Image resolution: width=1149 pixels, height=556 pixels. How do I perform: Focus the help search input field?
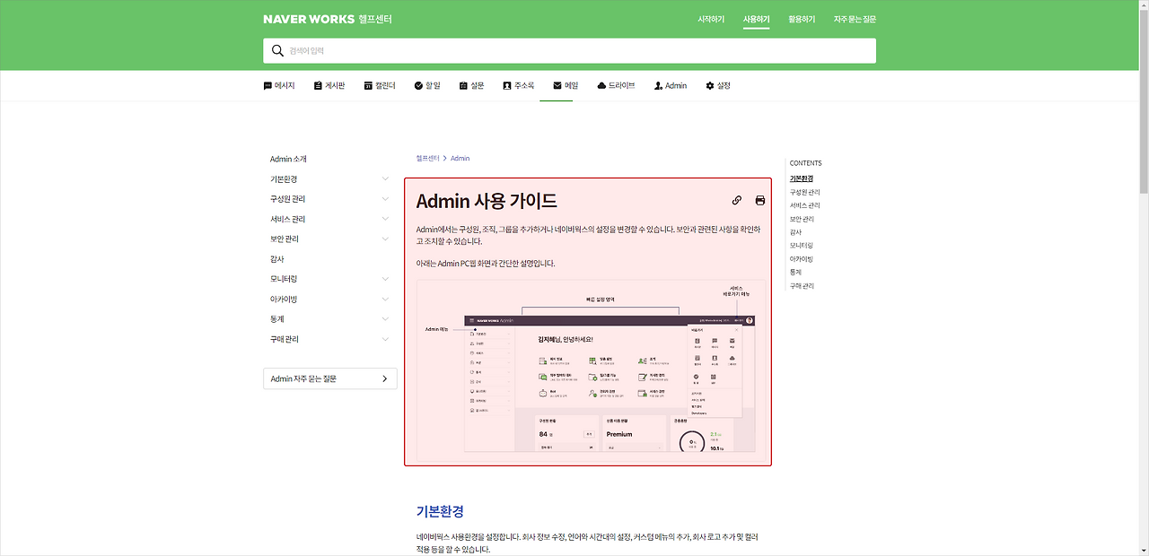point(569,51)
